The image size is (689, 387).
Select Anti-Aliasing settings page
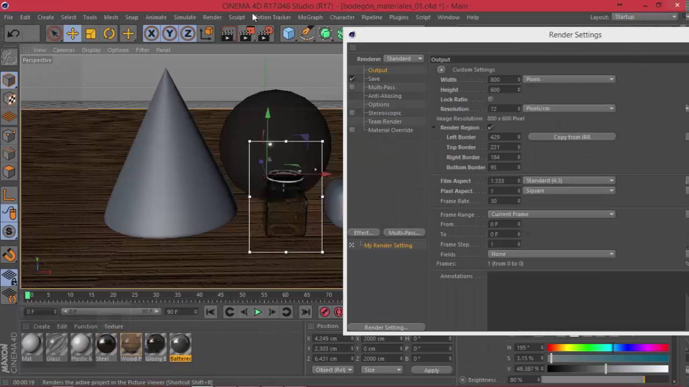point(384,96)
